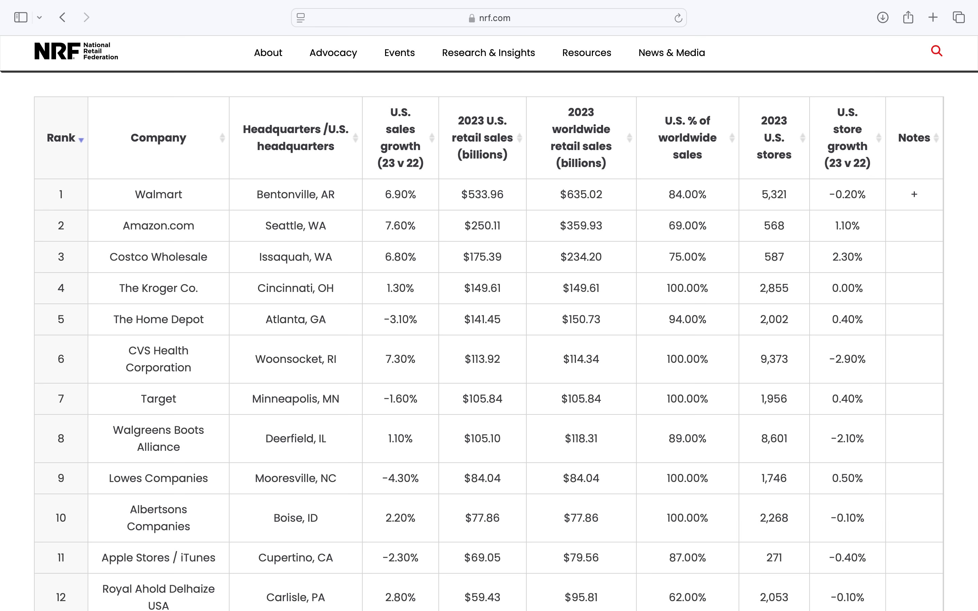Sort the Notes column
The height and width of the screenshot is (611, 978).
click(914, 138)
